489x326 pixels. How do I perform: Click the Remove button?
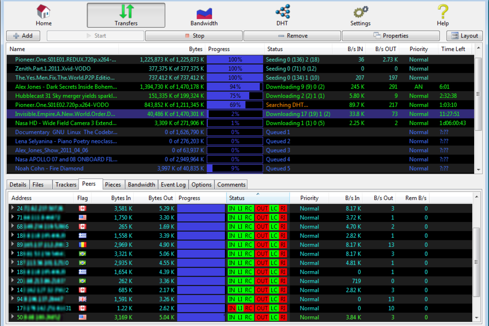(x=292, y=36)
